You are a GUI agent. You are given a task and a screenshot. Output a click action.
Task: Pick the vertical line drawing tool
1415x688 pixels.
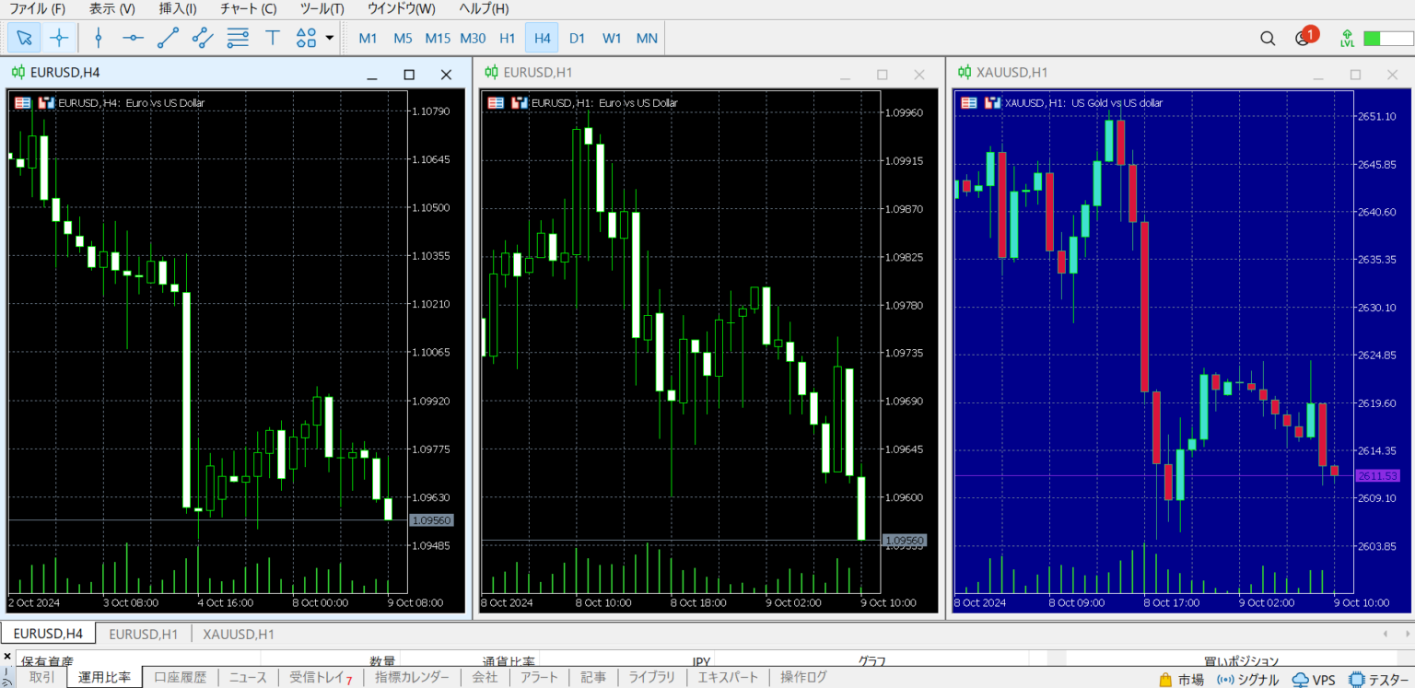coord(99,38)
